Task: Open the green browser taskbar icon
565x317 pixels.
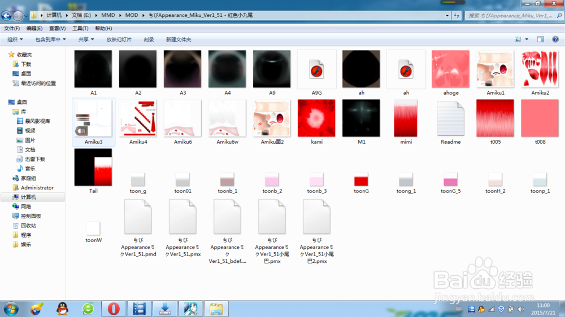Action: [88, 309]
